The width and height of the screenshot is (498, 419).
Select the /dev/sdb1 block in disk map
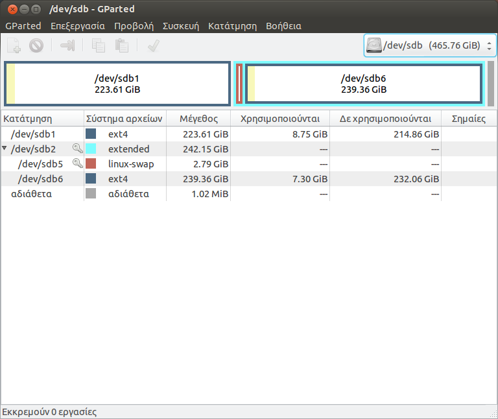[x=117, y=84]
